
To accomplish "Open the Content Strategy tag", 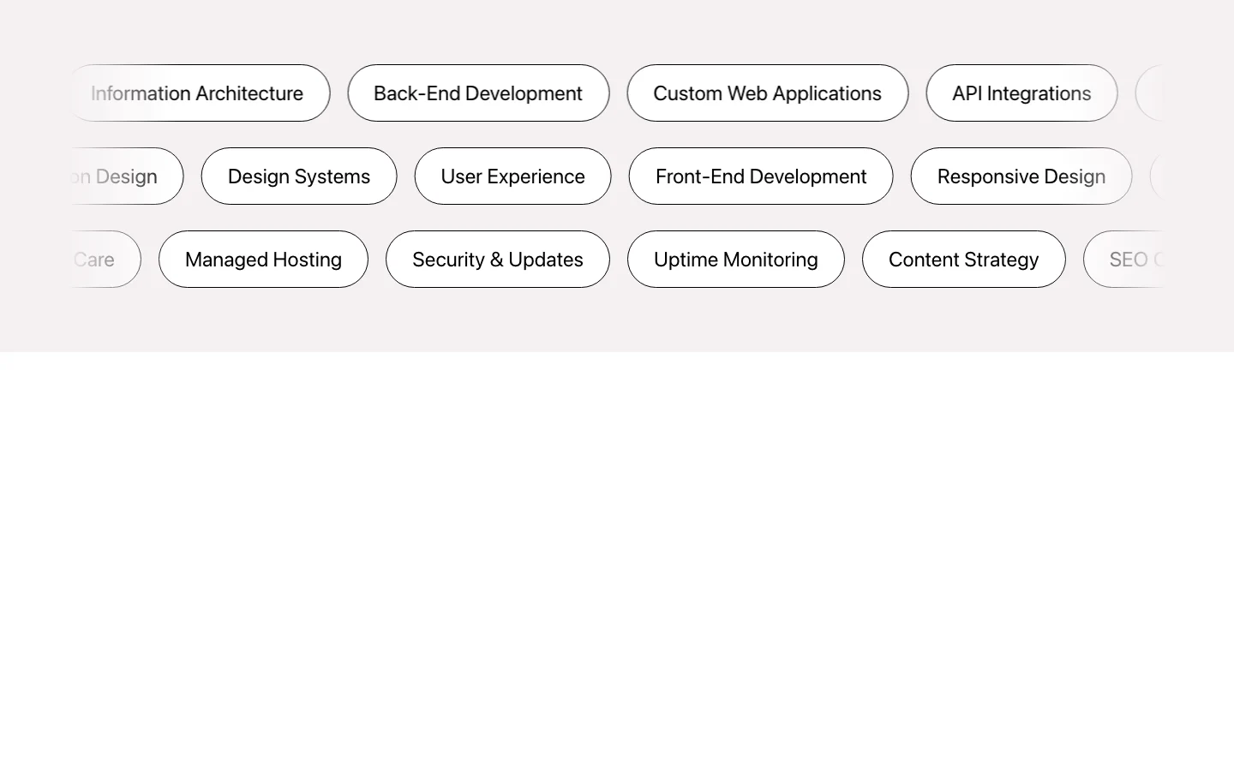I will 964,259.
